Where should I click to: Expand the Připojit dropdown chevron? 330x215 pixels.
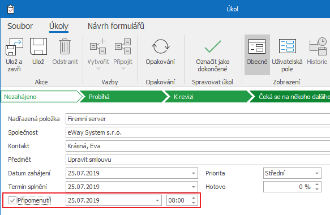123,68
